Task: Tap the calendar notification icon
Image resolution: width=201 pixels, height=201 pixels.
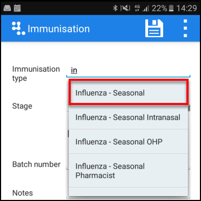Action: coord(17,8)
